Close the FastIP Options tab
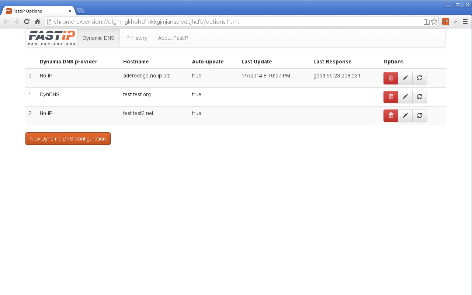The image size is (472, 295). [70, 11]
